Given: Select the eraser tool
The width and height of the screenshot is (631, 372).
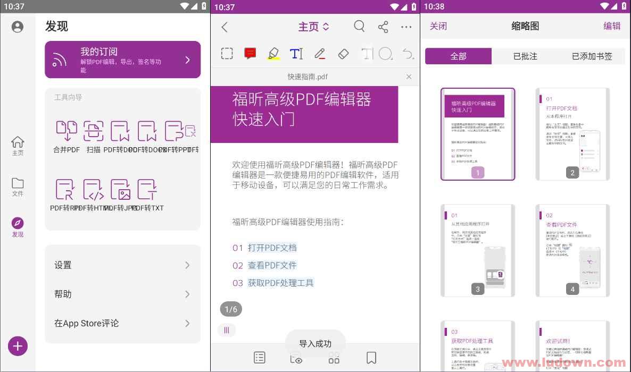Looking at the screenshot, I should pyautogui.click(x=343, y=54).
